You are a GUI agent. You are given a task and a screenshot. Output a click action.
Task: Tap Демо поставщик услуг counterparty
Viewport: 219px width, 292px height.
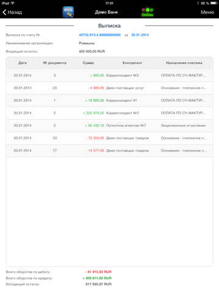[125, 88]
